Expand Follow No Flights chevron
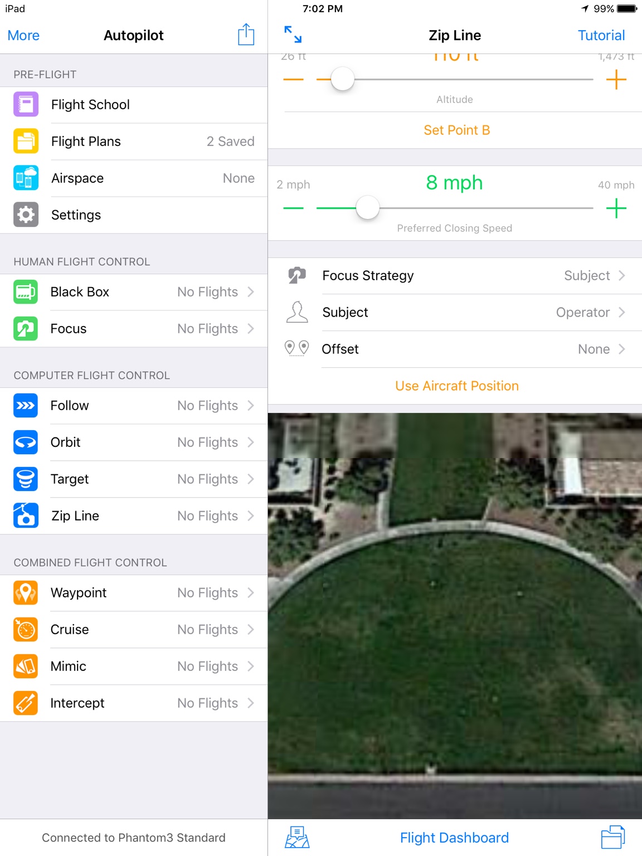 [251, 405]
